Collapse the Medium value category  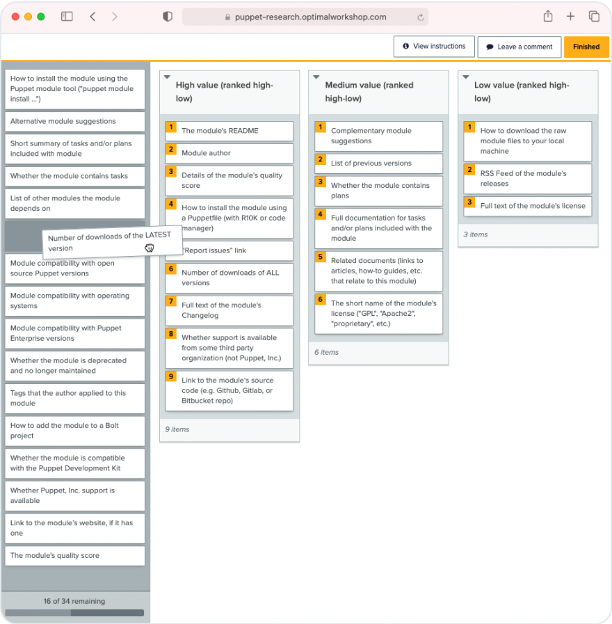coord(316,78)
